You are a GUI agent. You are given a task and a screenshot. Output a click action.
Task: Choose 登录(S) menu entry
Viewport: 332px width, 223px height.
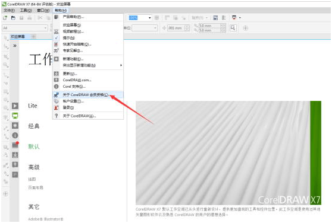(68, 107)
